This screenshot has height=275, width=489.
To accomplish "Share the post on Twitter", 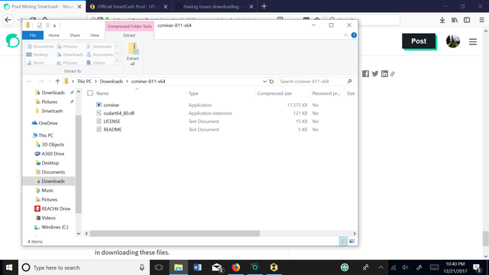I will tap(375, 73).
